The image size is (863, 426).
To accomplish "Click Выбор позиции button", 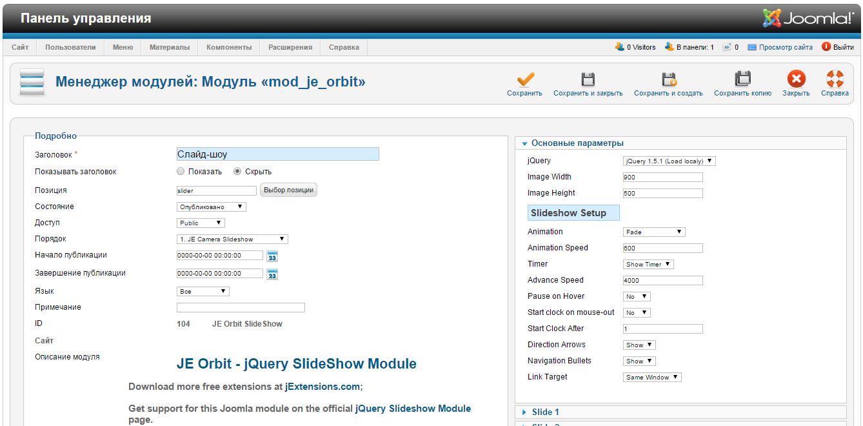I will click(288, 190).
